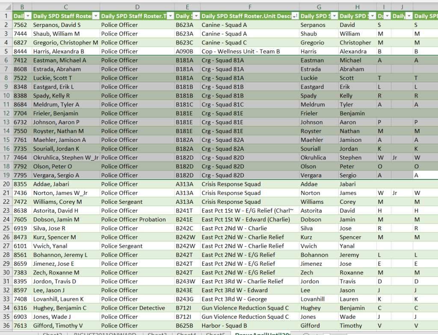The width and height of the screenshot is (438, 335).
Task: Click the filter arrow in column I header
Action: [x=387, y=16]
